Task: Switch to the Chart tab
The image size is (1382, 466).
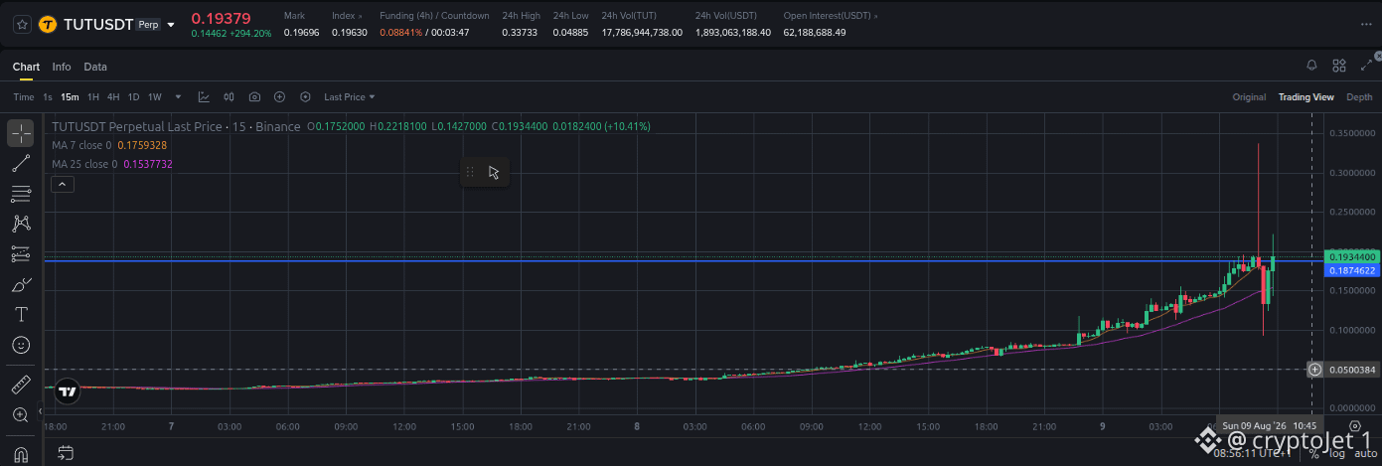Action: click(26, 67)
